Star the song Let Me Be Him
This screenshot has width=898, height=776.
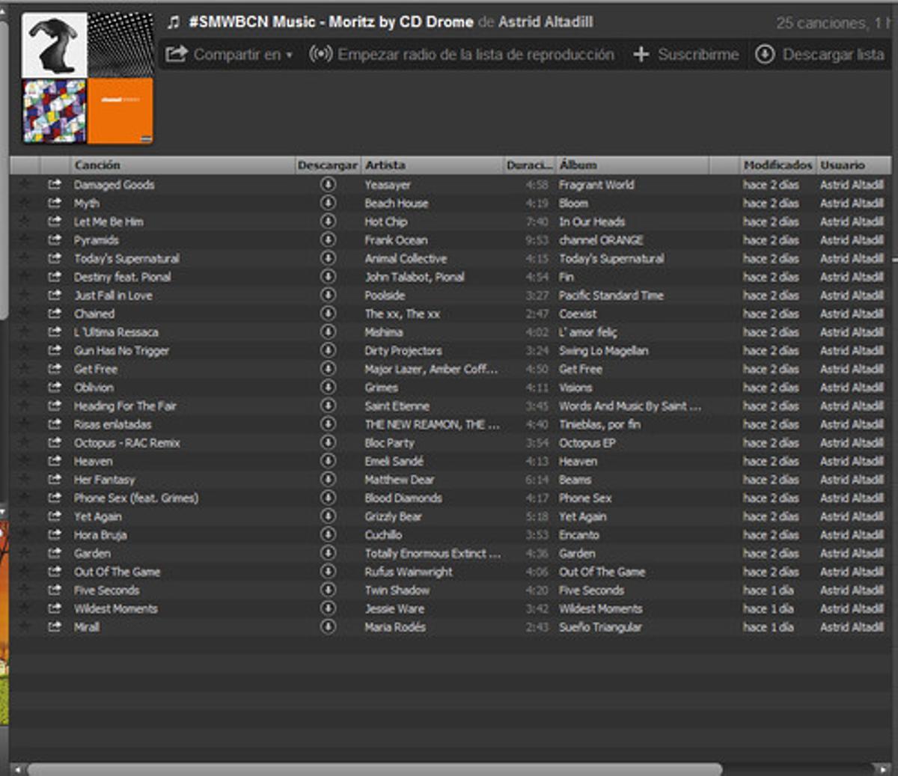click(25, 222)
